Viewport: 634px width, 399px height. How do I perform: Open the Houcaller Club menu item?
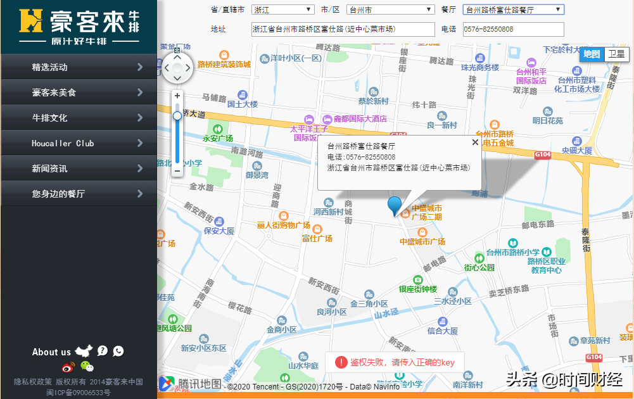[x=79, y=143]
